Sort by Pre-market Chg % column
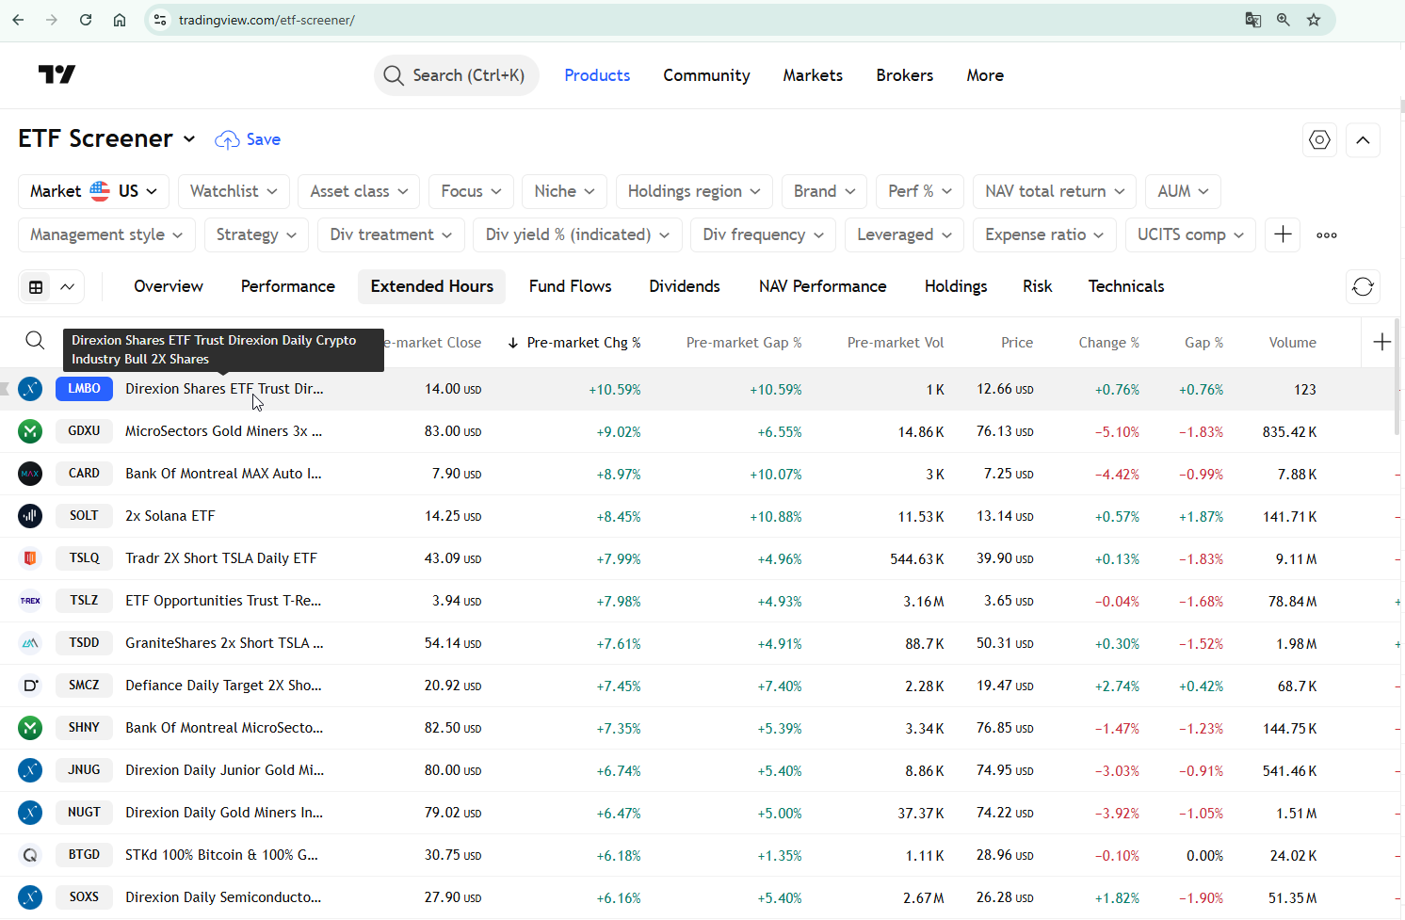The height and width of the screenshot is (920, 1405). pos(573,343)
